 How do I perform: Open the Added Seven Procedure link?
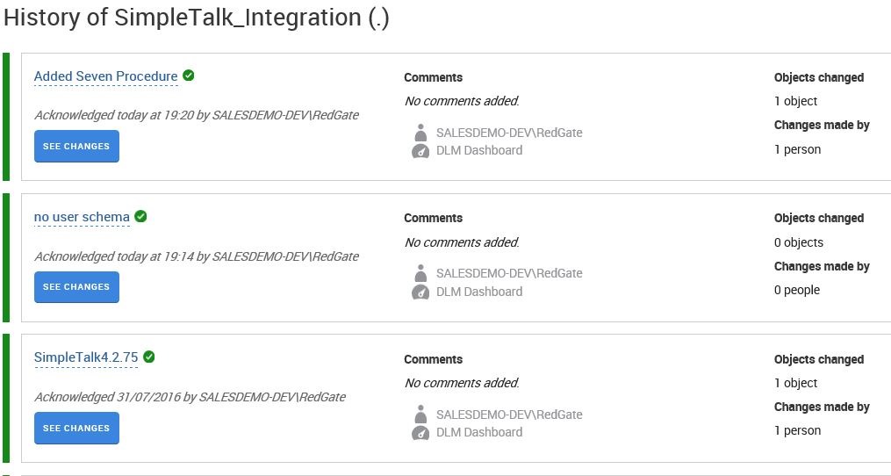(105, 76)
